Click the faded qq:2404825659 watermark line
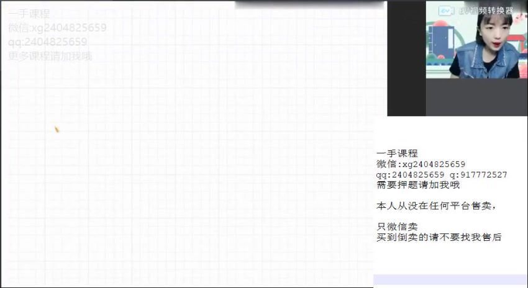The height and width of the screenshot is (288, 528). (x=48, y=42)
